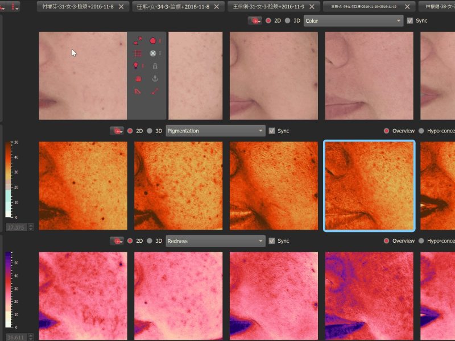This screenshot has height=341, width=455.
Task: Click the padlock lock icon
Action: tap(155, 66)
